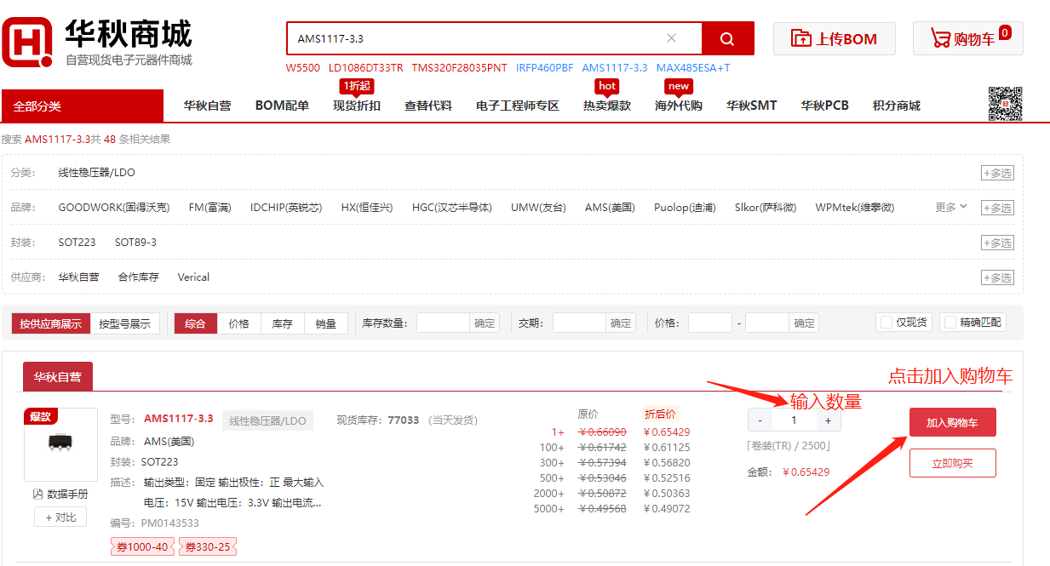Open the 数据手册 datasheet link

click(60, 494)
